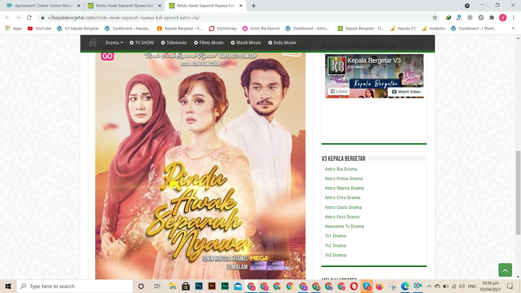Viewport: 521px width, 293px height.
Task: Expand hidden system tray icons arrow
Action: pyautogui.click(x=429, y=286)
